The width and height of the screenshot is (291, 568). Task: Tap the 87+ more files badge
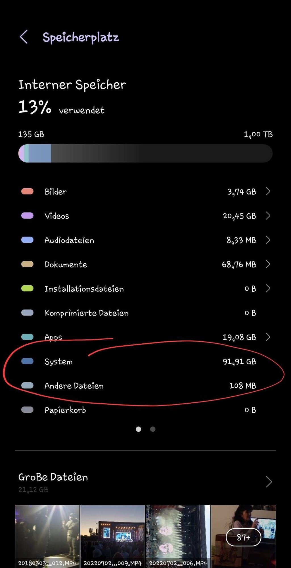coord(243,537)
